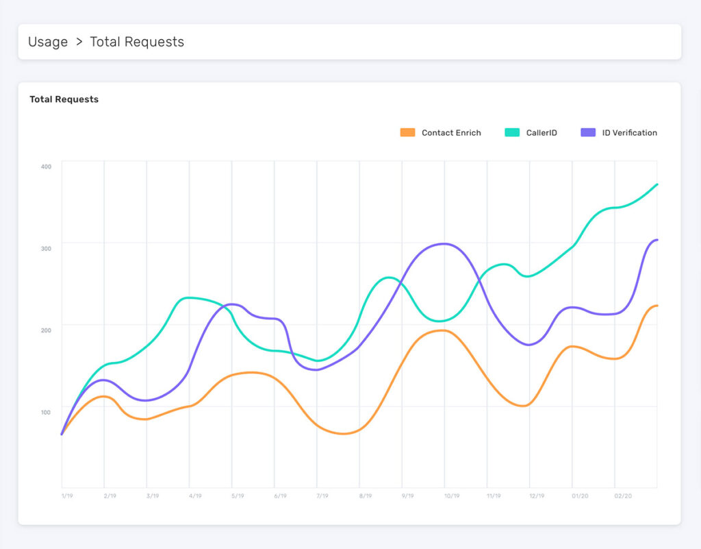Click the purple ID Verification legend swatch
The height and width of the screenshot is (549, 701).
click(x=588, y=132)
